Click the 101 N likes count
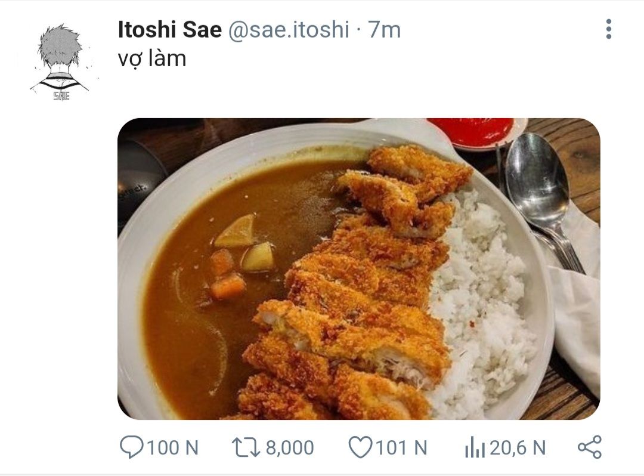Viewport: 644px width, 476px height. click(401, 447)
